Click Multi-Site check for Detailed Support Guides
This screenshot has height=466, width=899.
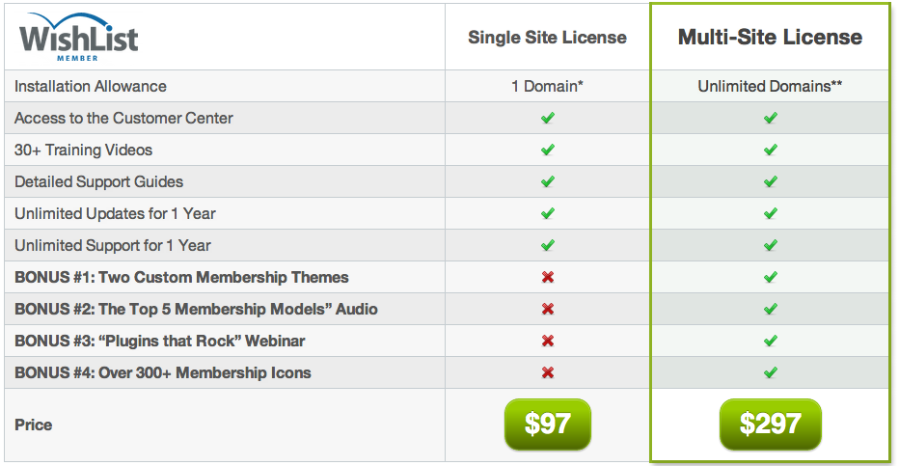[x=770, y=181]
